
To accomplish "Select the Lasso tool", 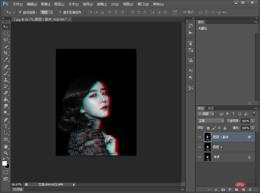I will (6, 40).
